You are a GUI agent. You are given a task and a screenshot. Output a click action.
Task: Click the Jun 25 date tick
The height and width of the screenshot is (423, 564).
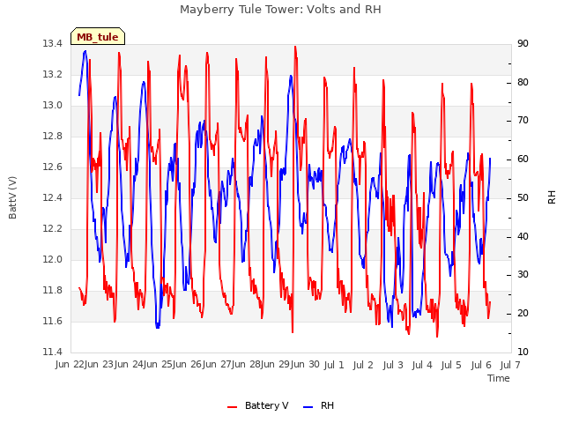[x=158, y=365]
